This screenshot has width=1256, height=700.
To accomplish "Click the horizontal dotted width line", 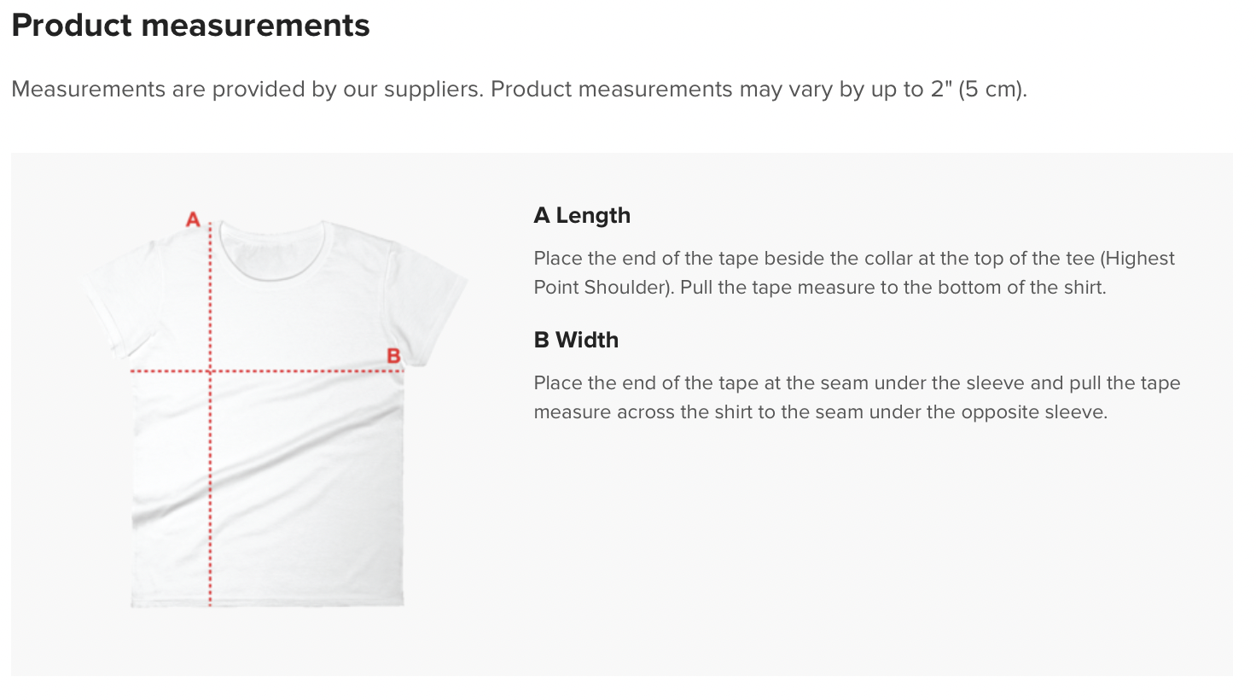I will pos(267,370).
